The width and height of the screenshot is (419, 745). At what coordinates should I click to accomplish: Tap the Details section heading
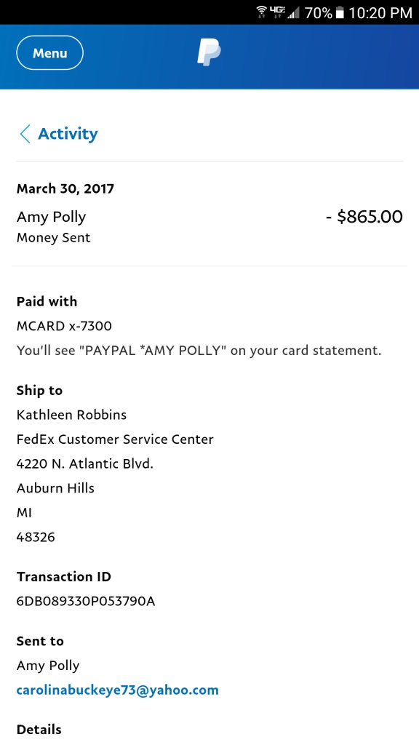point(39,729)
